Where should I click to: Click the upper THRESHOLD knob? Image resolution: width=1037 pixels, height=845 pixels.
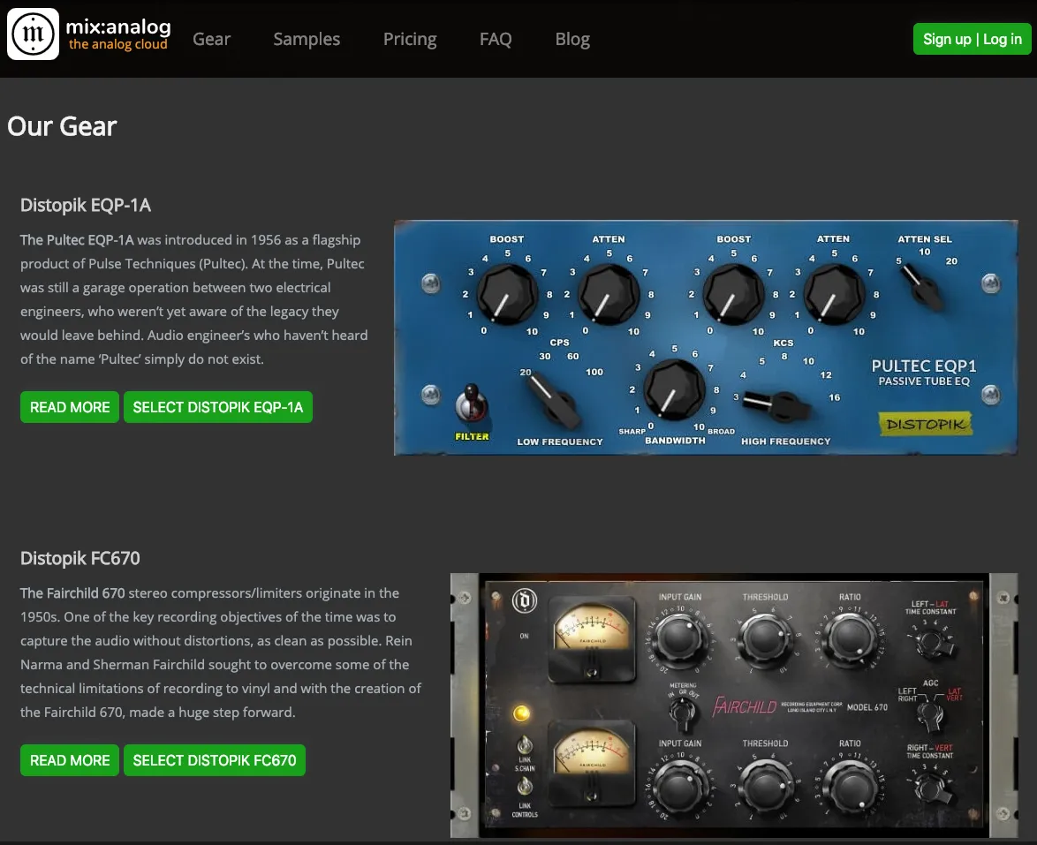click(x=765, y=638)
